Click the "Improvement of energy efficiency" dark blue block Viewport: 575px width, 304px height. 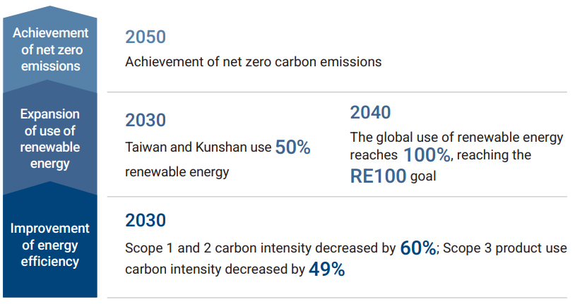[x=50, y=245]
